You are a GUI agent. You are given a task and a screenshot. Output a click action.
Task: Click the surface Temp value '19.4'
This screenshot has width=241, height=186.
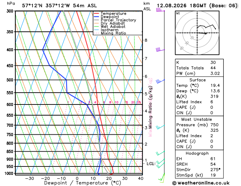(x=215, y=85)
